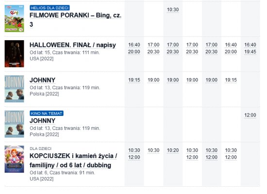Select the 12:00 Kino na Temat Johnny showtime
Image resolution: width=267 pixels, height=194 pixels.
tap(250, 115)
